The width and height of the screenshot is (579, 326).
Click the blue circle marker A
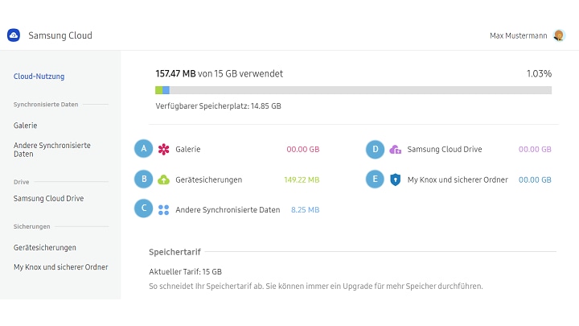point(143,149)
